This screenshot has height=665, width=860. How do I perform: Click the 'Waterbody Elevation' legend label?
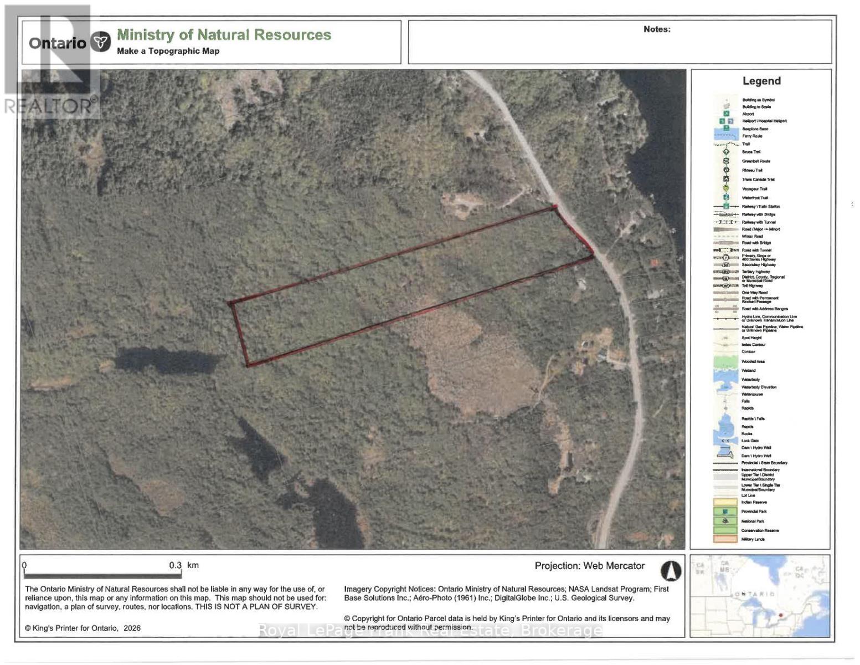pyautogui.click(x=759, y=387)
